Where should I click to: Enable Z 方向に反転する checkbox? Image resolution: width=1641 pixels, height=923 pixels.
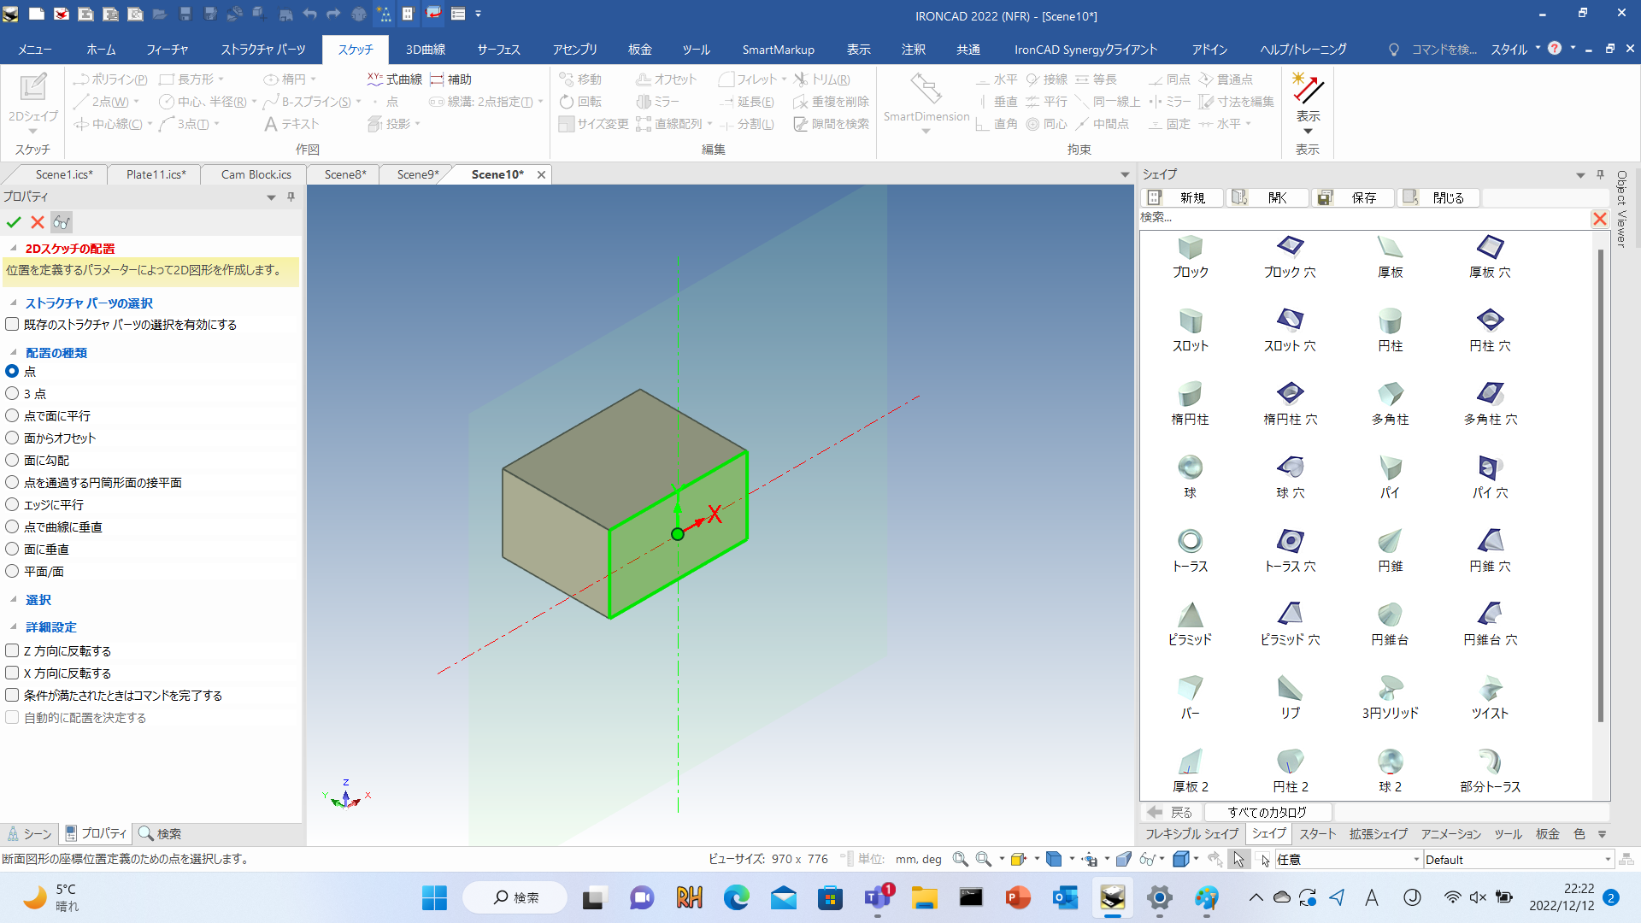(13, 651)
